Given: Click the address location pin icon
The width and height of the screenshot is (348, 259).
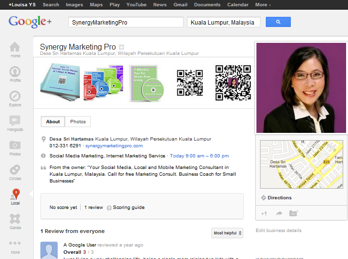Looking at the screenshot, I should tap(43, 139).
